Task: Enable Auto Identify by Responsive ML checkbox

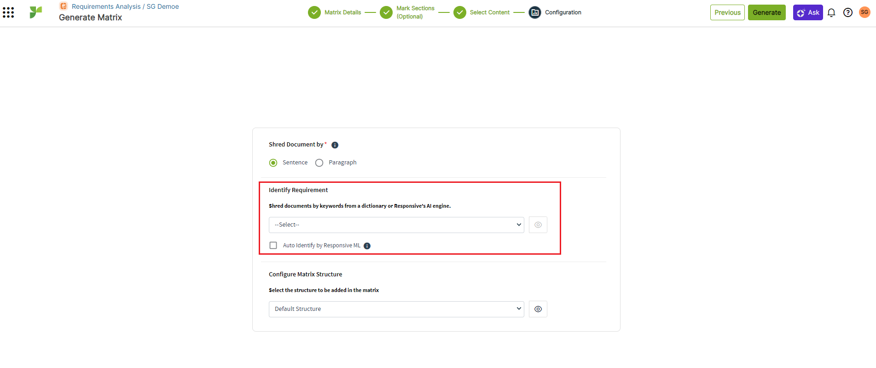Action: click(x=273, y=245)
